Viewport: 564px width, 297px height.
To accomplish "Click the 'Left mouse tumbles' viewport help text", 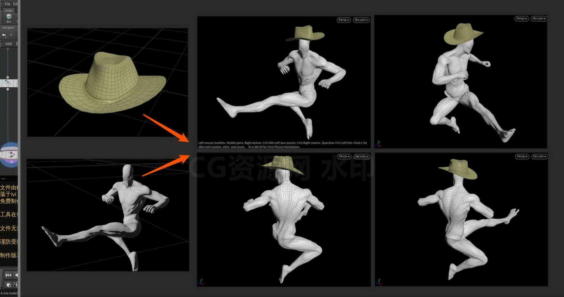I will pyautogui.click(x=283, y=145).
